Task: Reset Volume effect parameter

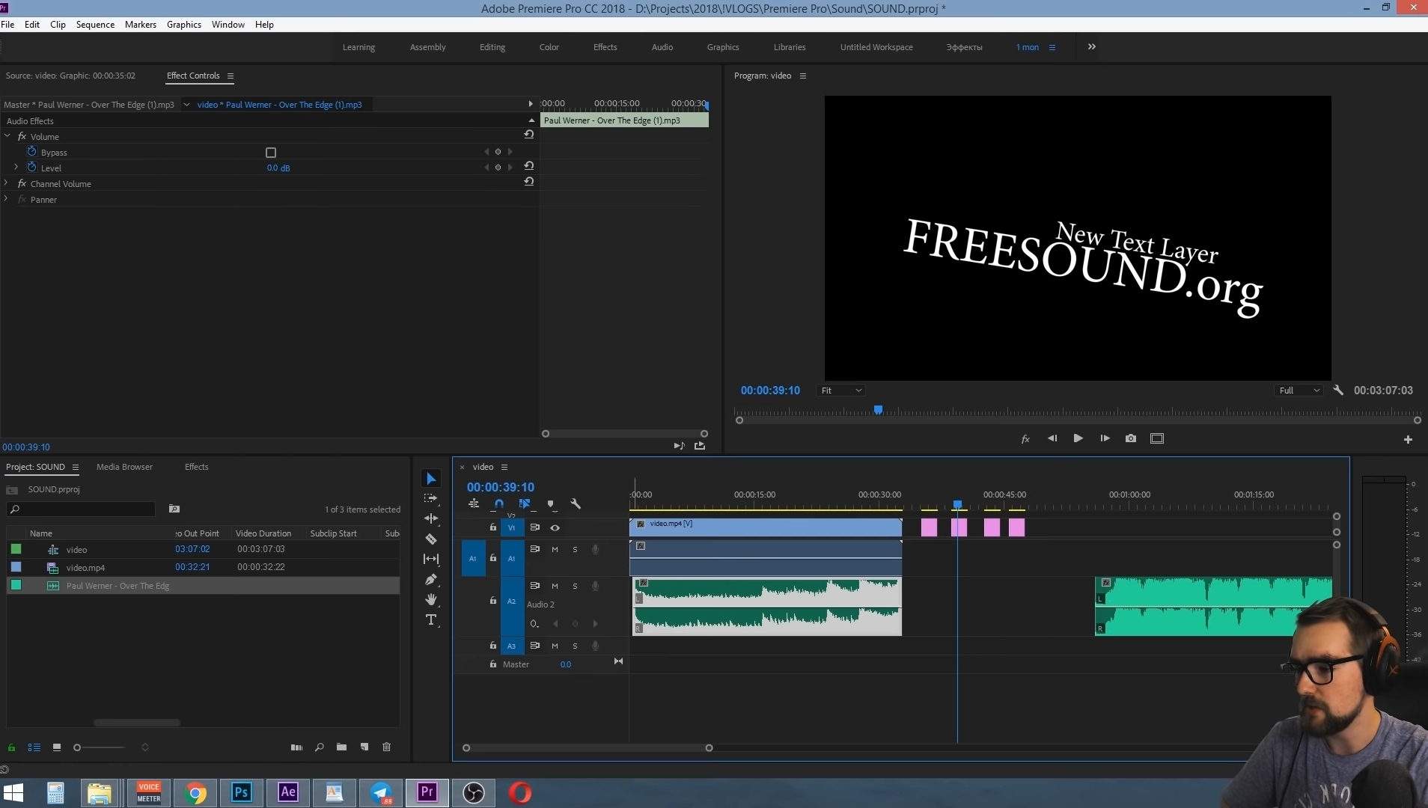Action: click(x=528, y=135)
